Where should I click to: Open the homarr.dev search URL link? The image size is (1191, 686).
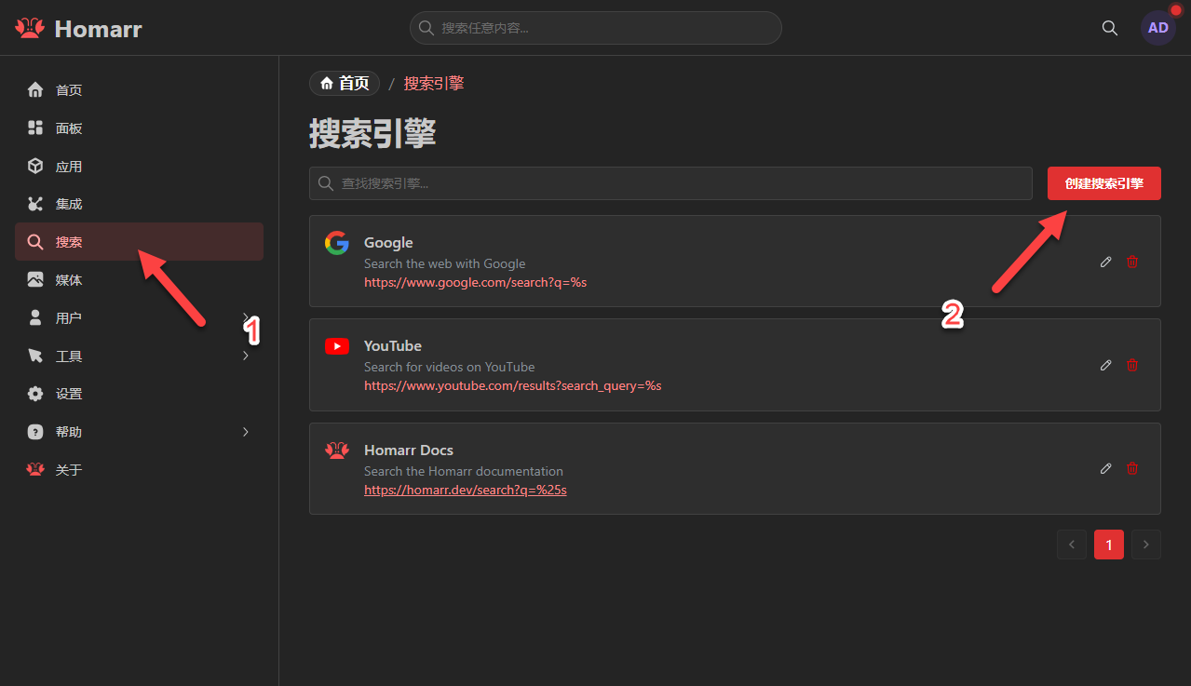465,490
